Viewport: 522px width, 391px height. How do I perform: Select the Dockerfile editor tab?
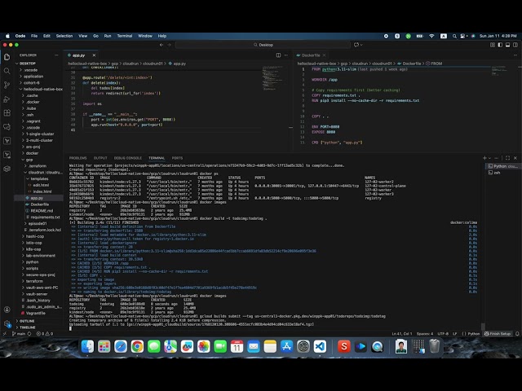tap(311, 55)
